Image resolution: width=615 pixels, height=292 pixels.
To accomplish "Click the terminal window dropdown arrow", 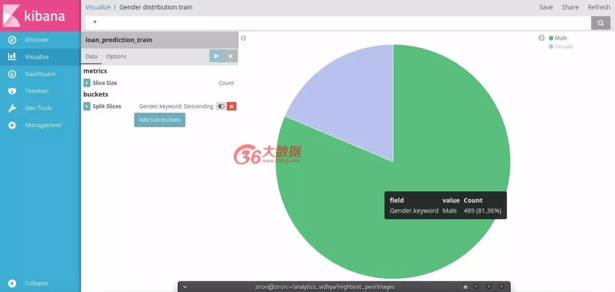I will click(x=185, y=287).
